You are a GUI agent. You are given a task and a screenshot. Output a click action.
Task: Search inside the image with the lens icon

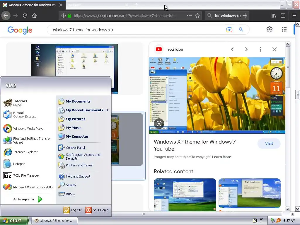[x=159, y=124]
